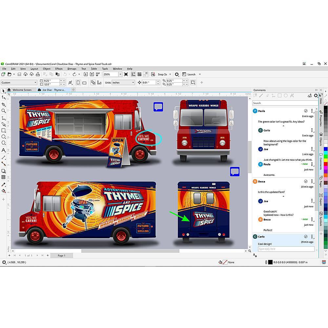Choose the Text tool

tap(4, 150)
